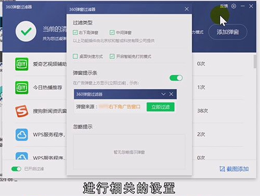Screen dimensions: 260x196
Task: Click the WPS cloud icon beside bottom 0次
Action: click(x=22, y=156)
